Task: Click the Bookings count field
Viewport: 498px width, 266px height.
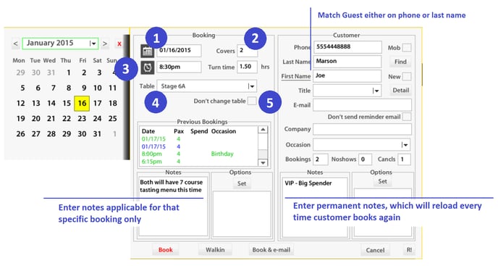Action: click(320, 159)
